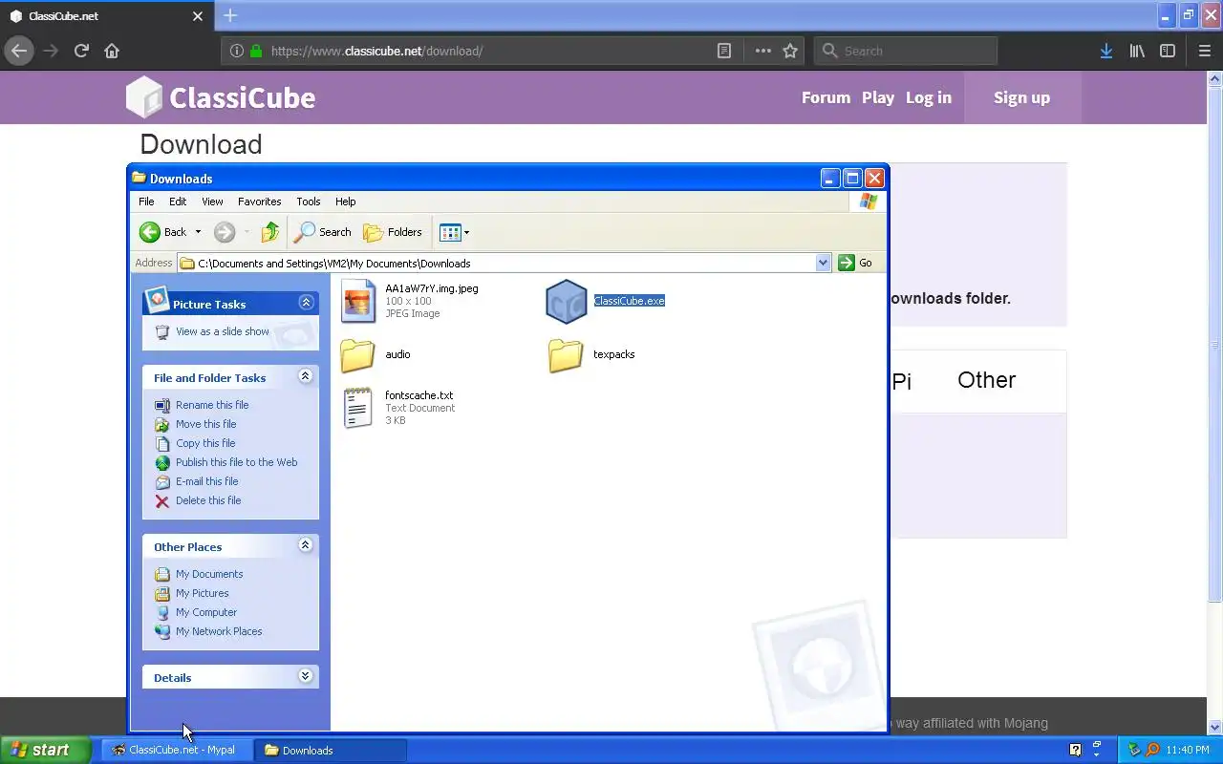Image resolution: width=1223 pixels, height=764 pixels.
Task: Select the Other tab on download page
Action: coord(986,380)
